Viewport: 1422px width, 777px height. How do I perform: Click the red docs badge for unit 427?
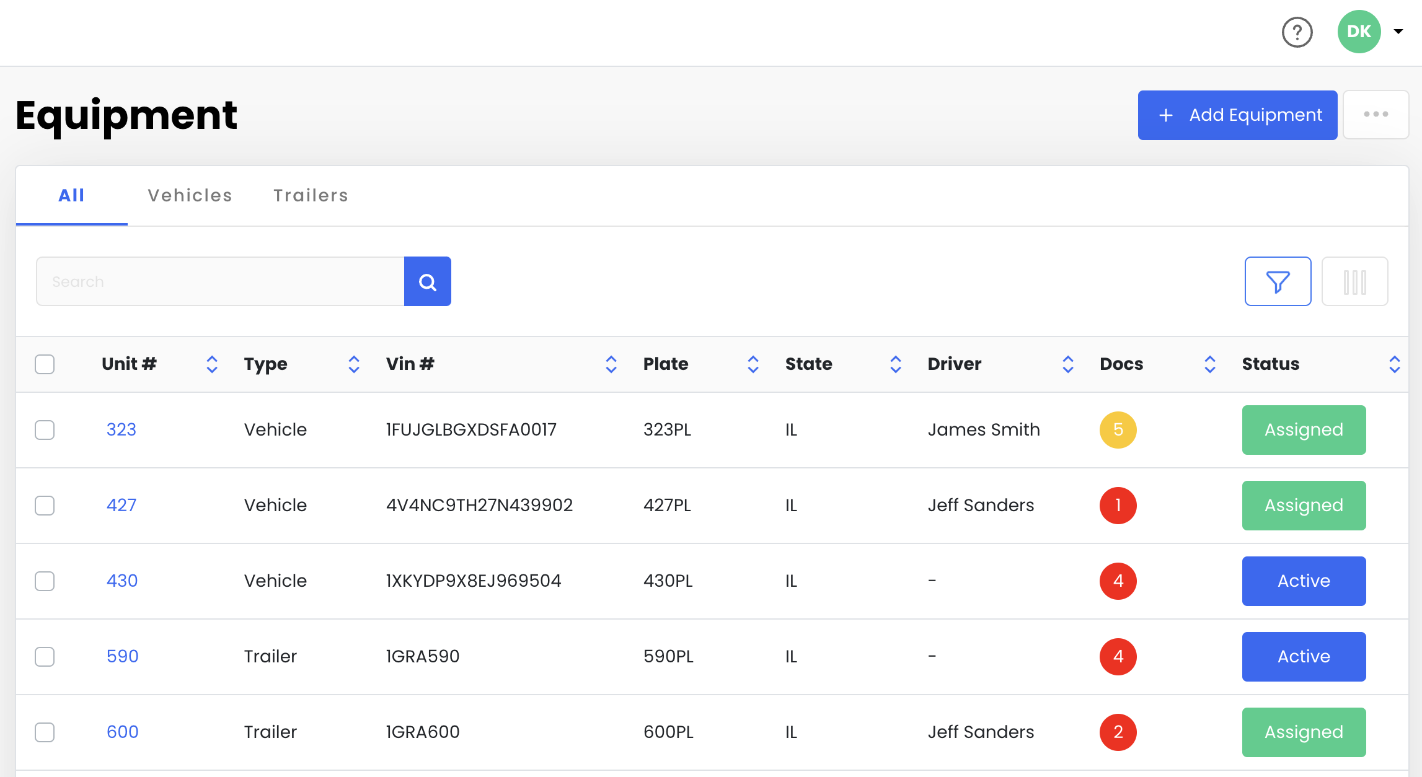[1118, 505]
